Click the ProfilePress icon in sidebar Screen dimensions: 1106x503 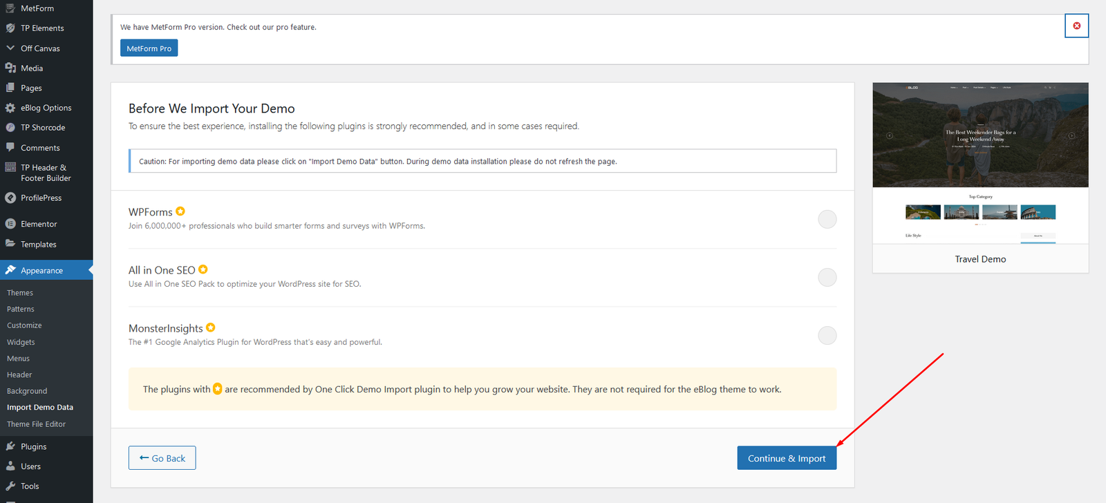tap(10, 198)
